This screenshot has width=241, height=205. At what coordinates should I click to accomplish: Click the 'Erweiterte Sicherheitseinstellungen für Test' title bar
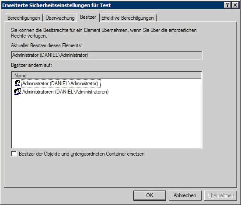56,5
